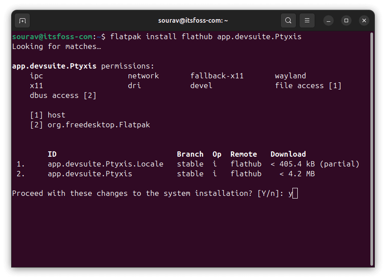Minimize the terminal window
The width and height of the screenshot is (386, 280).
329,20
